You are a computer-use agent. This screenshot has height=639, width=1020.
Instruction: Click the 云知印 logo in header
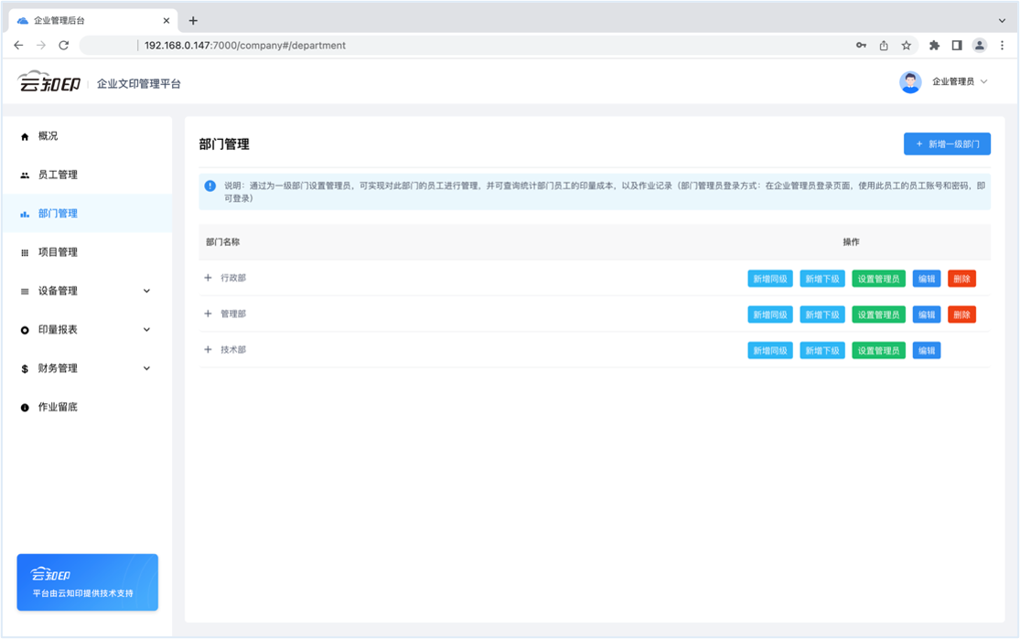[49, 82]
